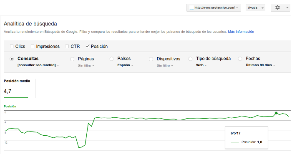Open the España country filter dropdown
Viewport: 292px width, 154px height.
pyautogui.click(x=125, y=65)
